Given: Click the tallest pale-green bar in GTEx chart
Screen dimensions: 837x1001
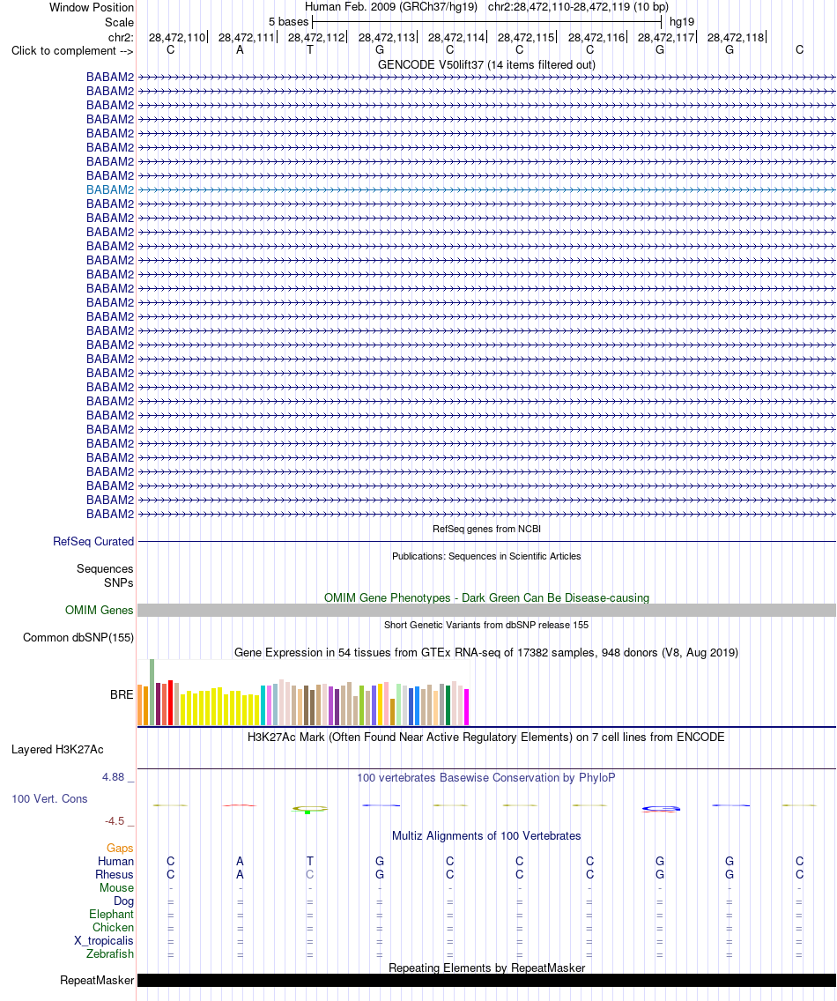Looking at the screenshot, I should (x=152, y=692).
